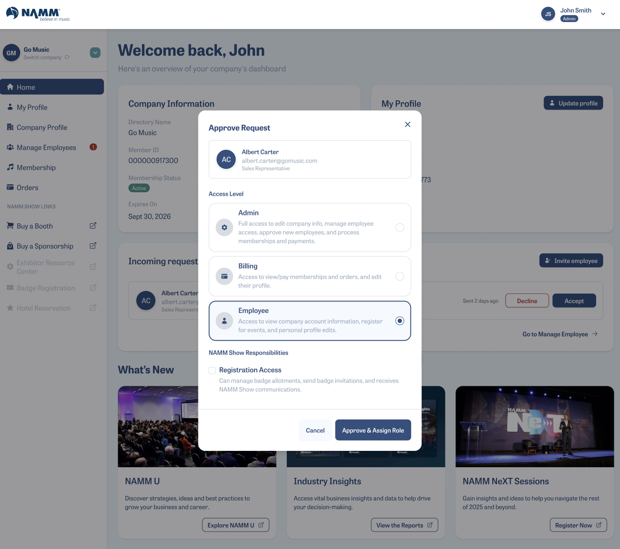This screenshot has width=620, height=549.
Task: Click the Register Now button
Action: pos(578,525)
